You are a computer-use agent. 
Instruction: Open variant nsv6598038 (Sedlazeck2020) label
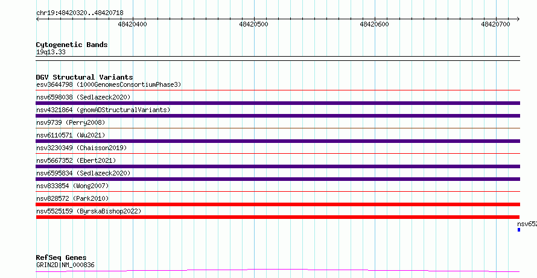pyautogui.click(x=83, y=97)
